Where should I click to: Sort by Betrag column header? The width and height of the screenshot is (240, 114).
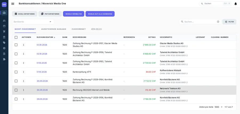pyautogui.click(x=152, y=37)
